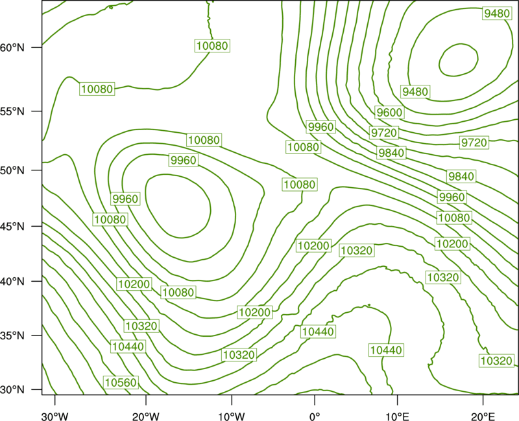The width and height of the screenshot is (519, 421).
Task: Click the 9720 label directly below 9600
Action: pyautogui.click(x=384, y=133)
